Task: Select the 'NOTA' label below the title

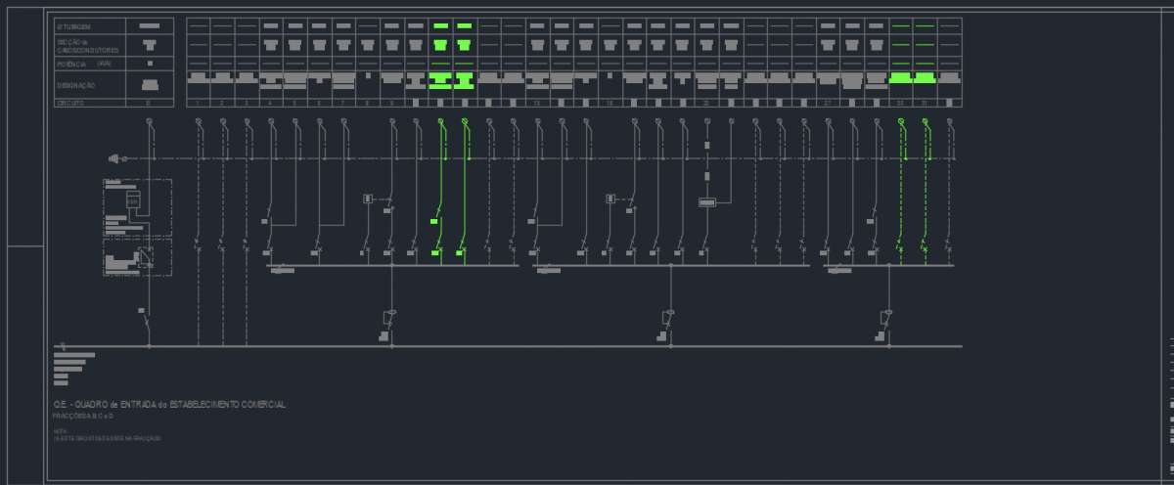Action: 60,430
